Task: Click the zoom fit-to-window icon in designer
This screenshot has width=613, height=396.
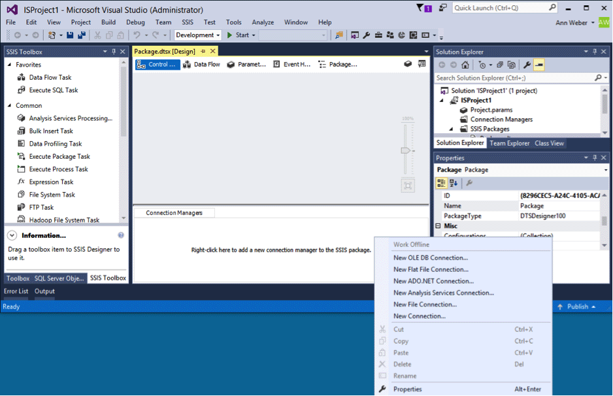Action: [408, 186]
